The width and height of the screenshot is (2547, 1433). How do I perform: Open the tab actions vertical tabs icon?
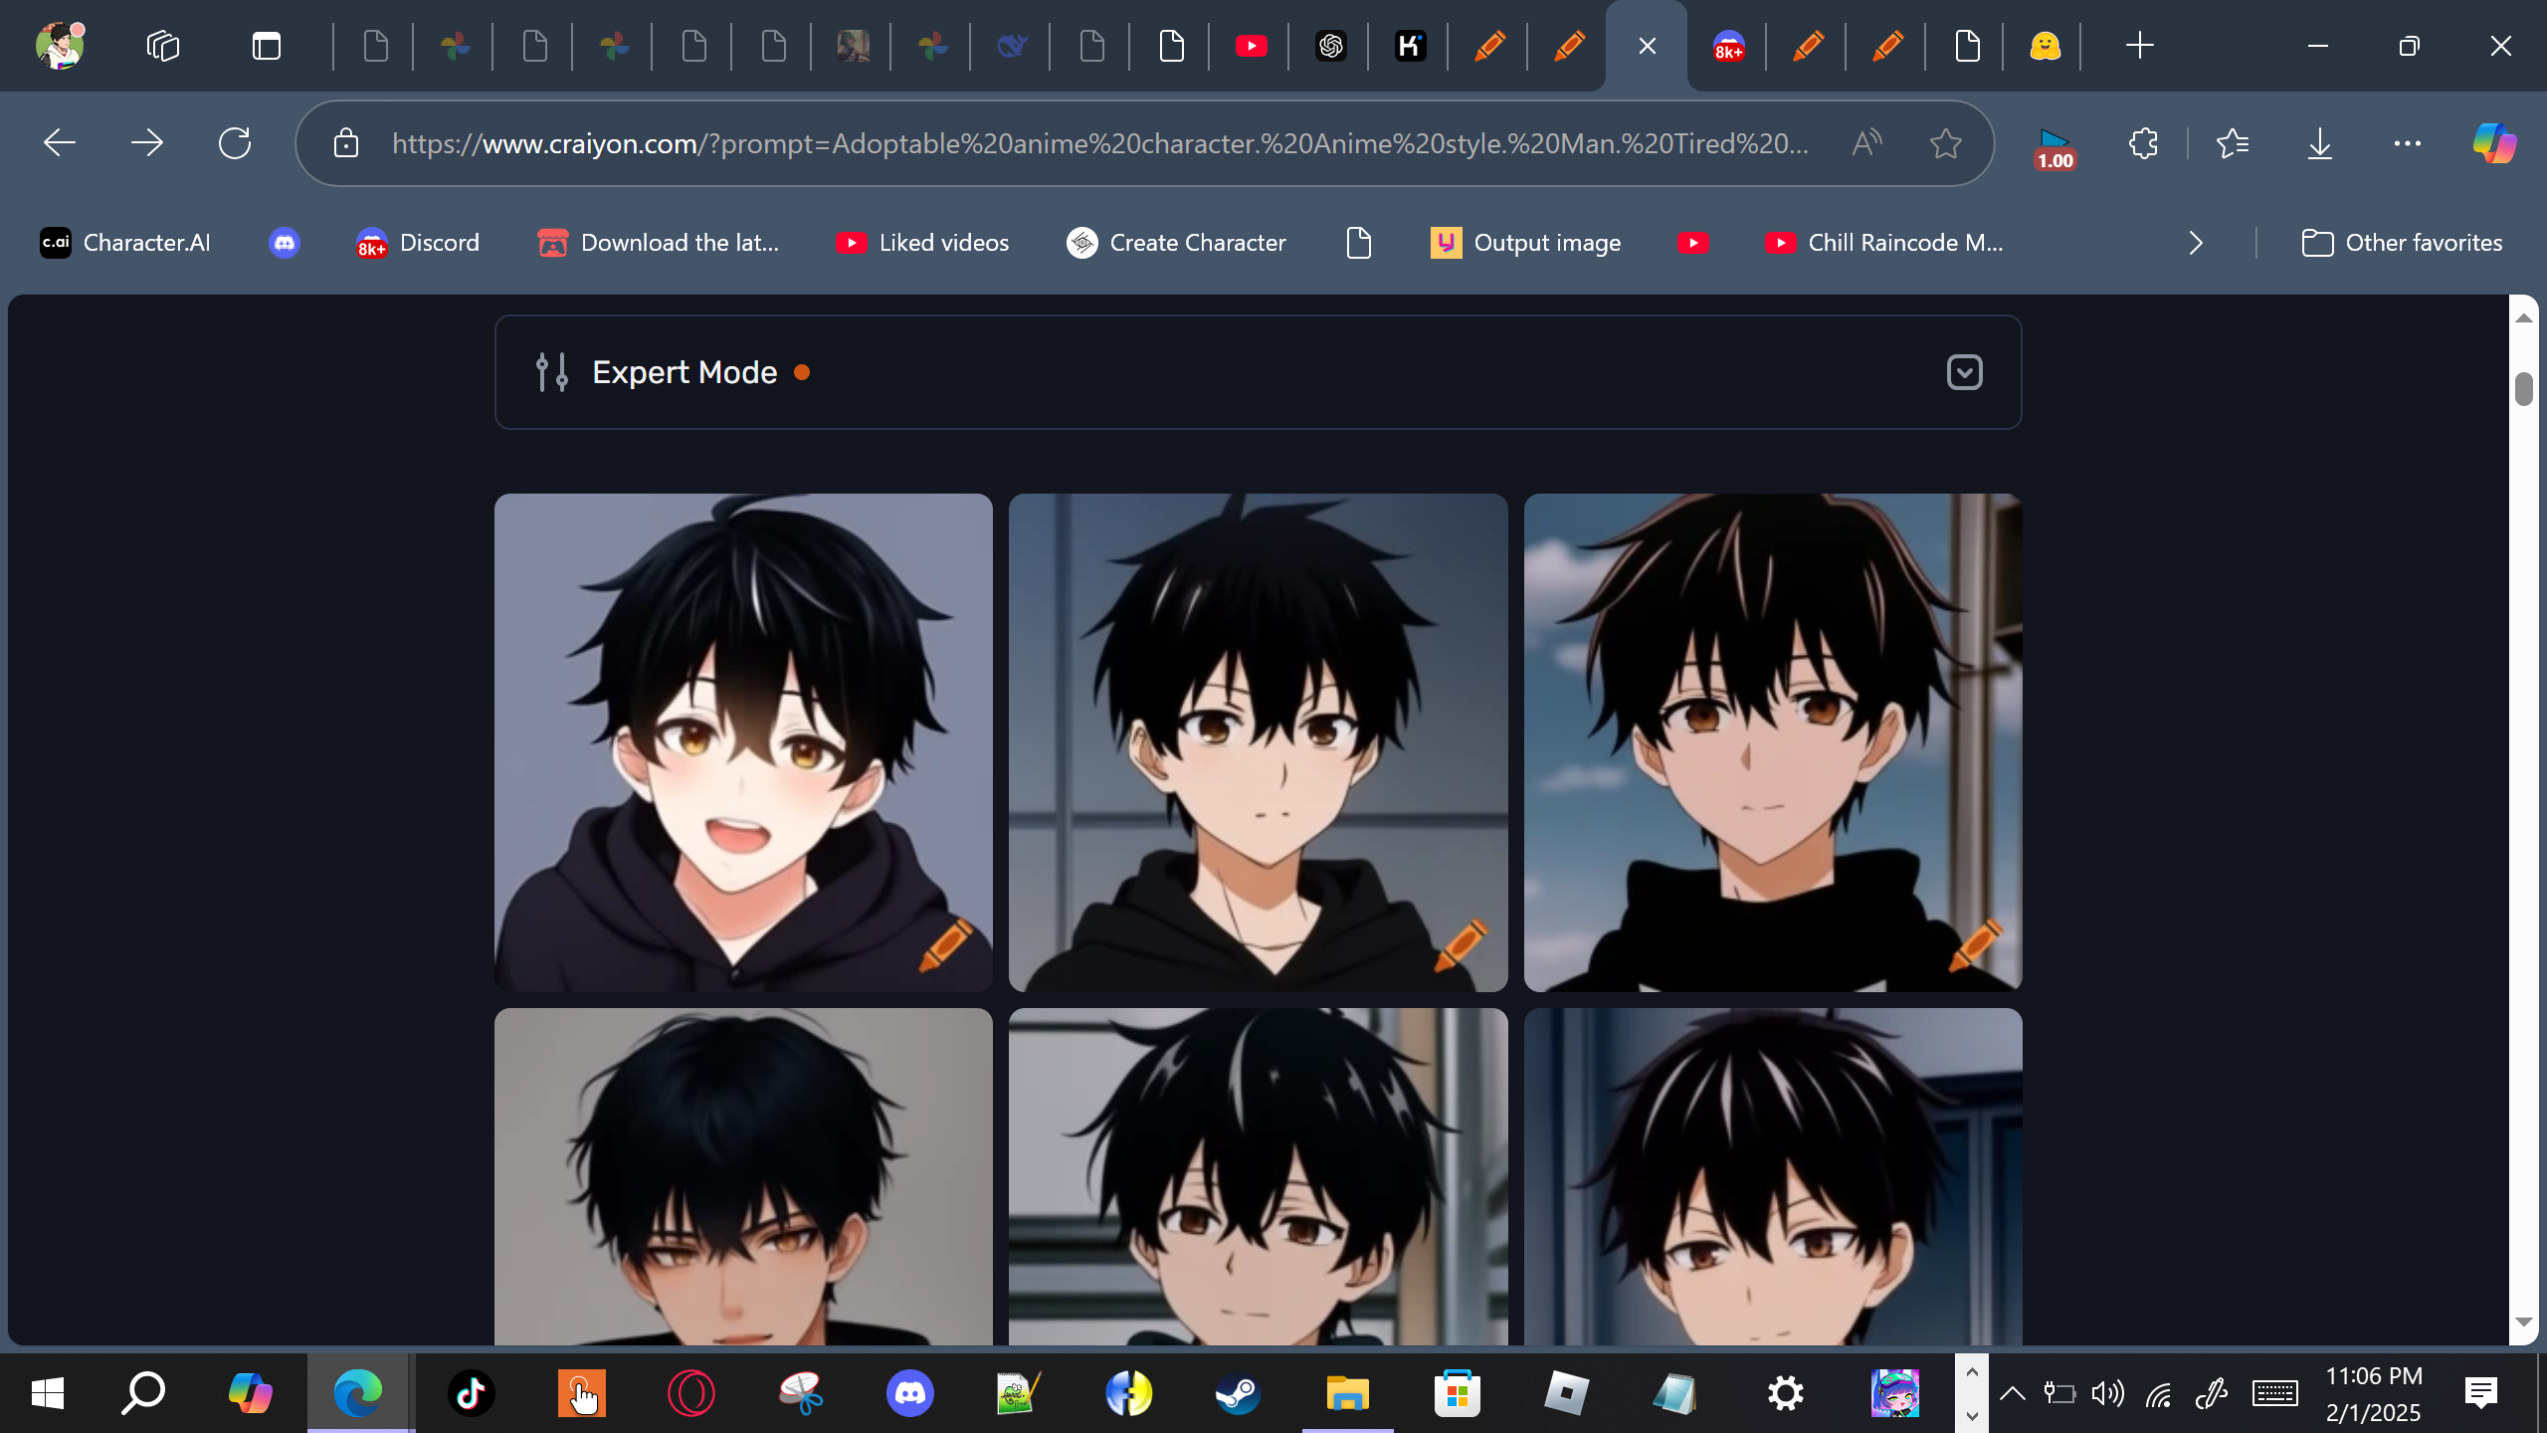pos(267,46)
